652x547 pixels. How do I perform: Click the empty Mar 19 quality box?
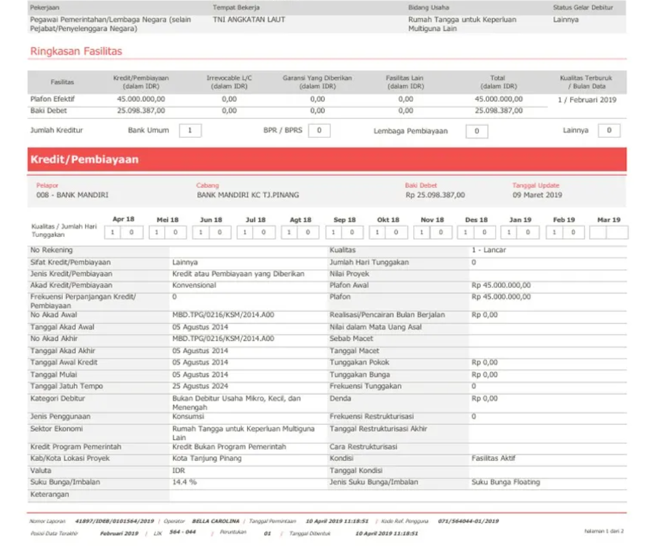pyautogui.click(x=608, y=233)
